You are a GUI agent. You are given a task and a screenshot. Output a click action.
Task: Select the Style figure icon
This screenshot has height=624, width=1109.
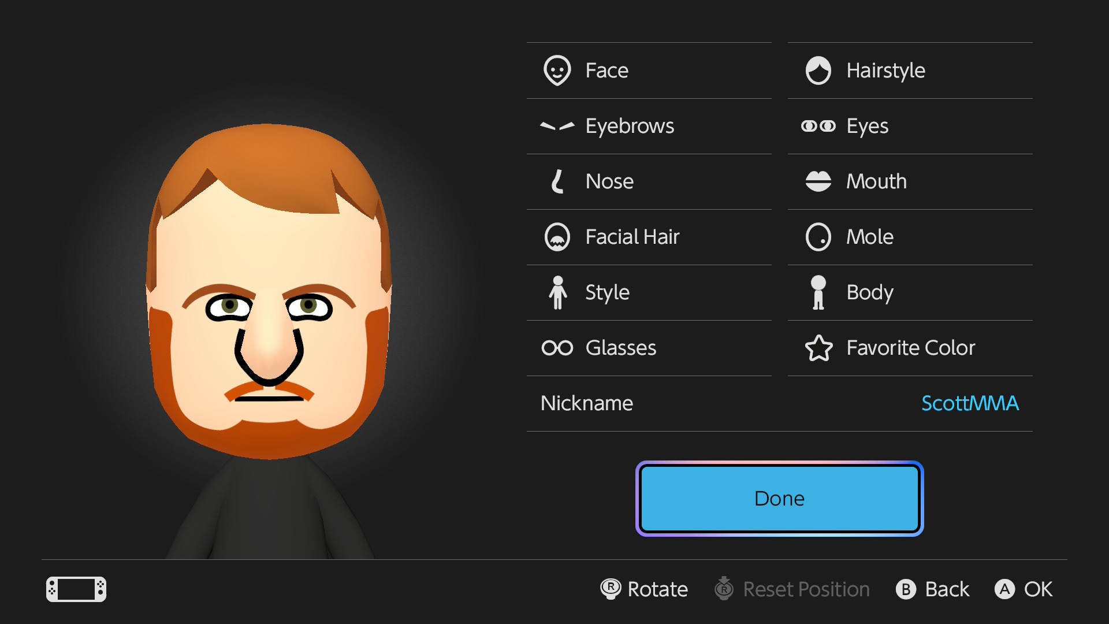point(557,292)
